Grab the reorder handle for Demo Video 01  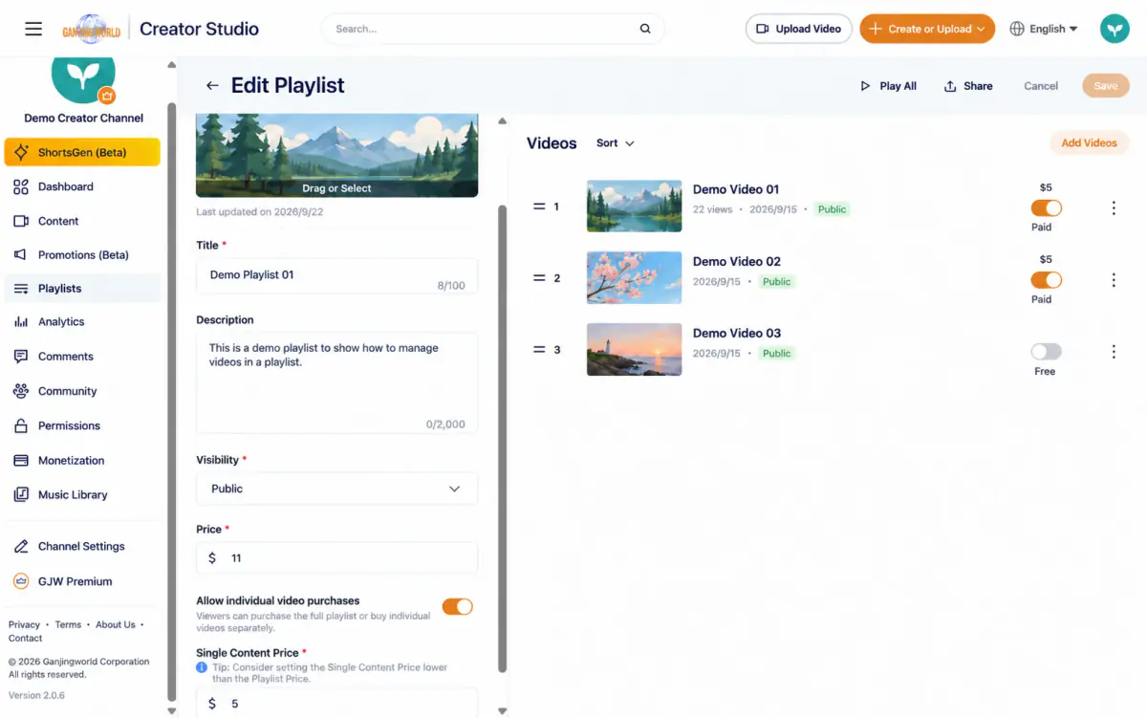click(x=539, y=207)
